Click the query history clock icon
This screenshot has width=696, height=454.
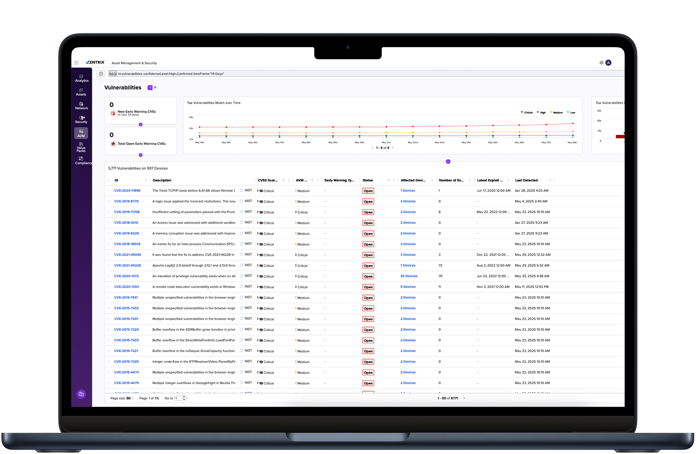tap(101, 74)
